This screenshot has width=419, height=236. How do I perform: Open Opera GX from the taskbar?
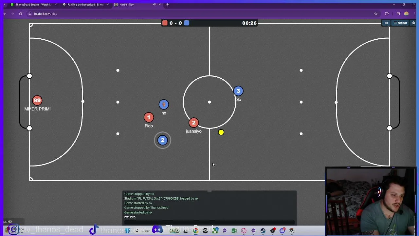coord(244,231)
